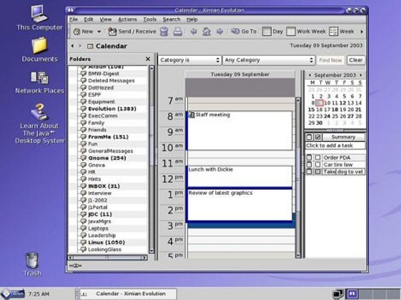Open the 'Any Category' dropdown

click(x=269, y=60)
